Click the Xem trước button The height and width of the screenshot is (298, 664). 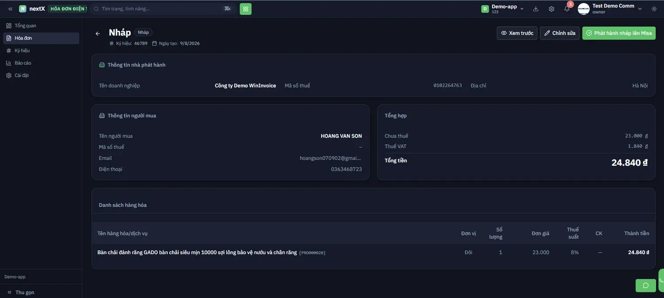click(517, 33)
